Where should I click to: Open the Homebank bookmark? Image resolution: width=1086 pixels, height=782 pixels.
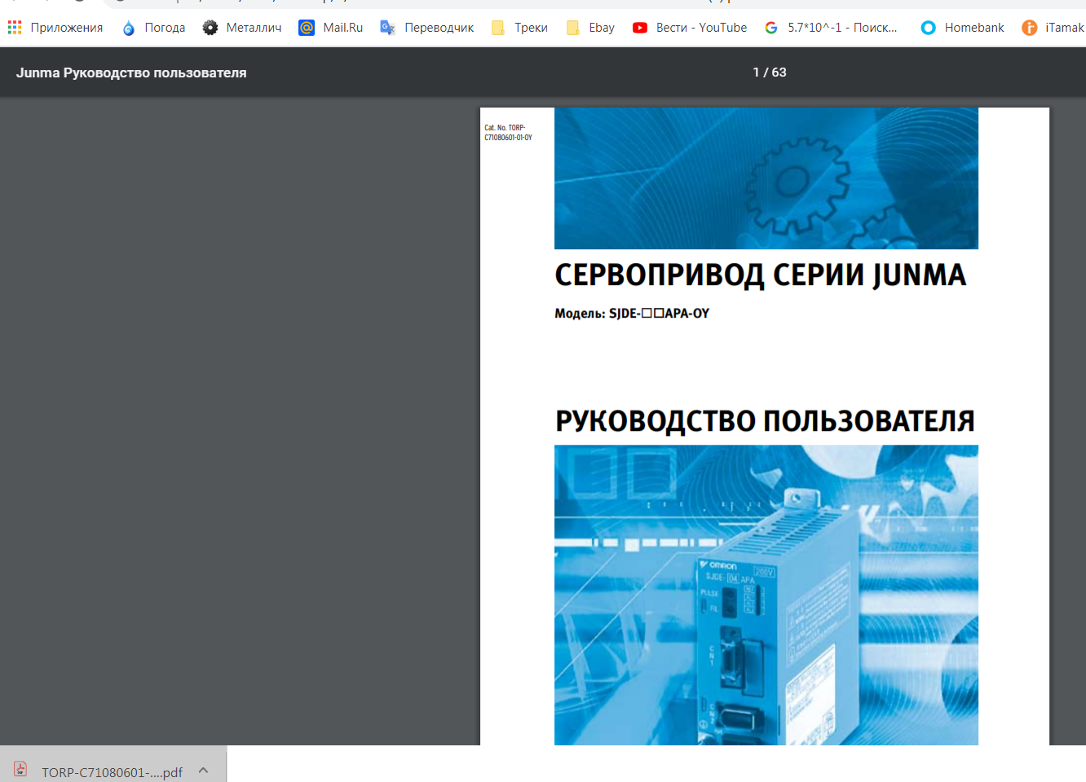click(x=974, y=28)
